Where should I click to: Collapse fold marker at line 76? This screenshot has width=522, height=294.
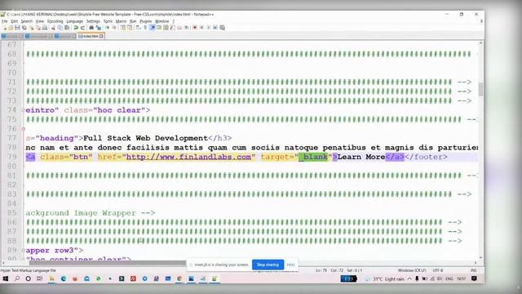[24, 129]
